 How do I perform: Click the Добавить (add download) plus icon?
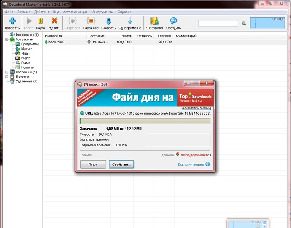pyautogui.click(x=12, y=21)
